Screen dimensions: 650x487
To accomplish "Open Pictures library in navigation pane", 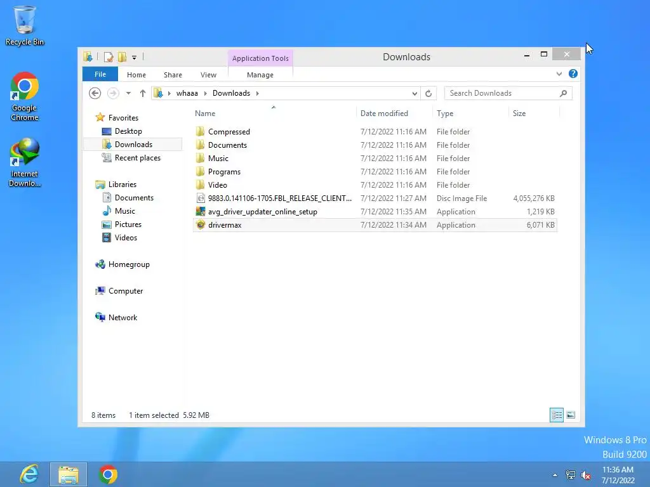I will click(x=128, y=224).
